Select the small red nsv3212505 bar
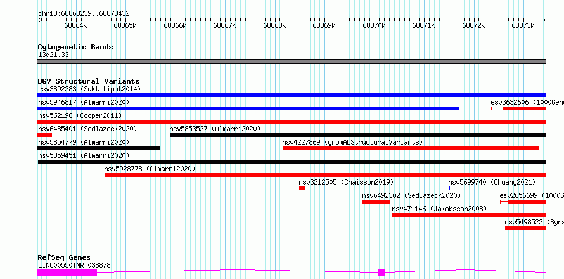This screenshot has height=279, width=564. pyautogui.click(x=302, y=188)
